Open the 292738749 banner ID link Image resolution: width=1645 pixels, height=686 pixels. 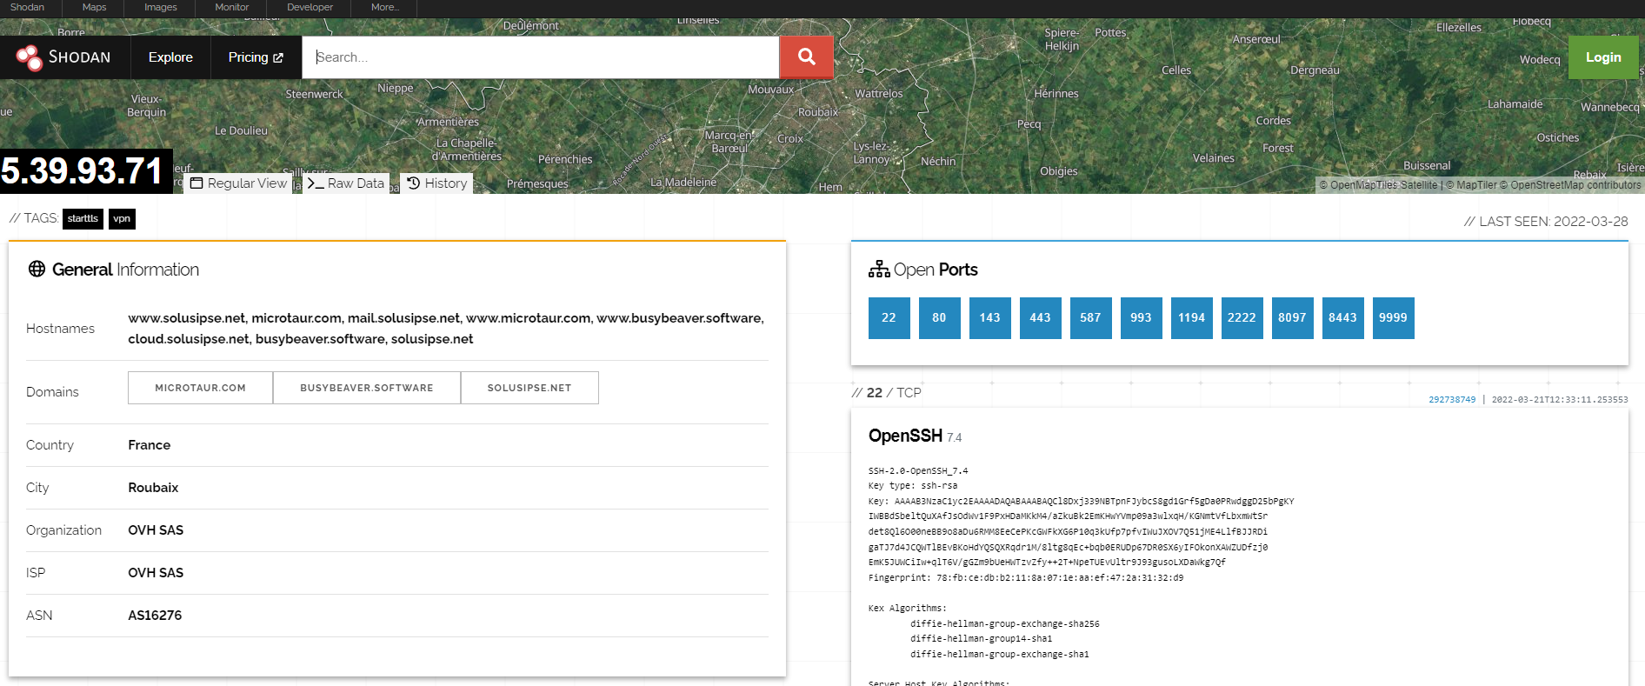pos(1451,400)
